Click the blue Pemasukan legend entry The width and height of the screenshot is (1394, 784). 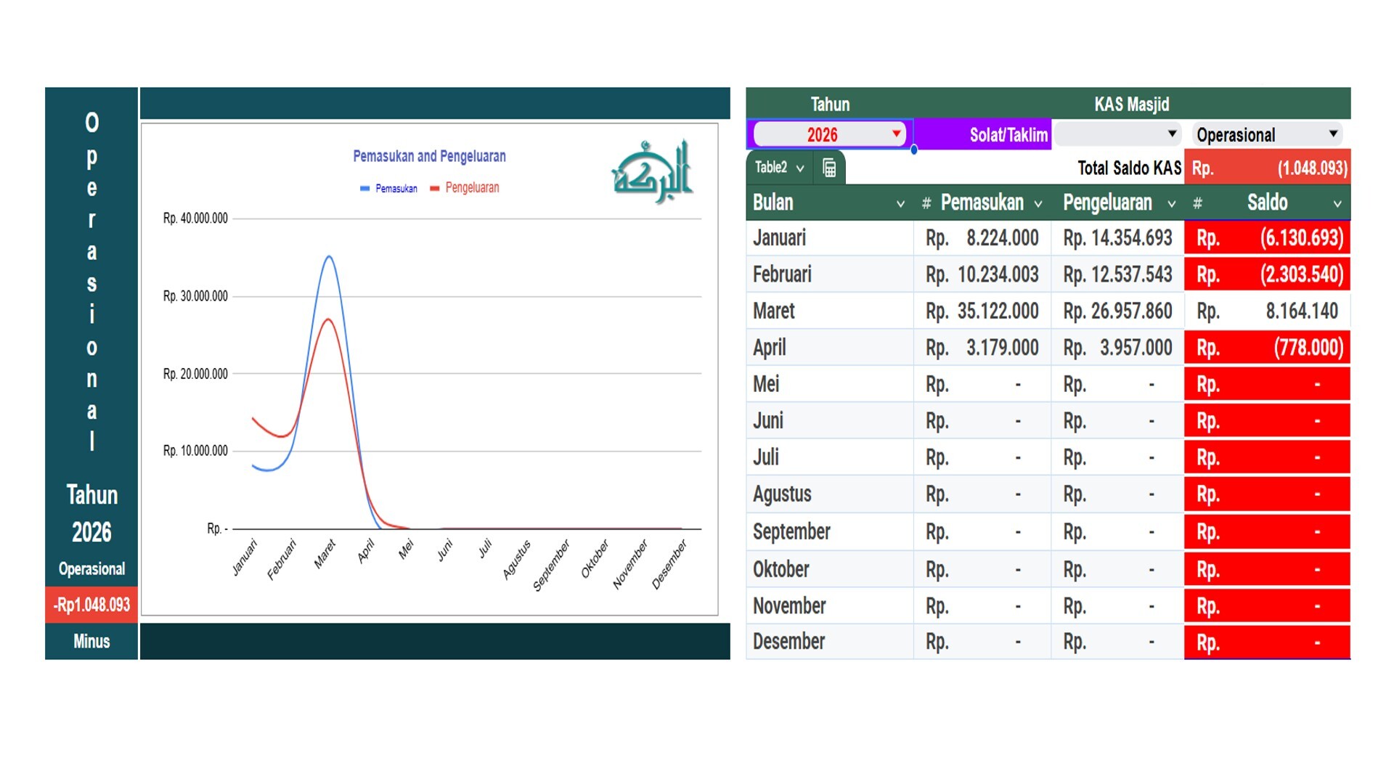tap(389, 189)
